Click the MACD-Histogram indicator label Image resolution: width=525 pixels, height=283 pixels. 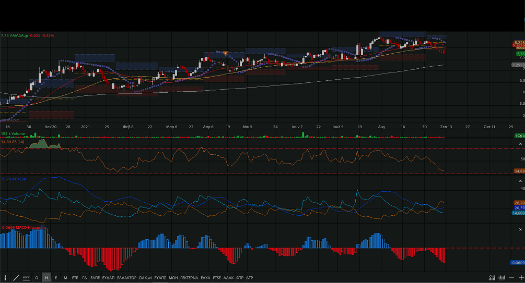coord(23,228)
